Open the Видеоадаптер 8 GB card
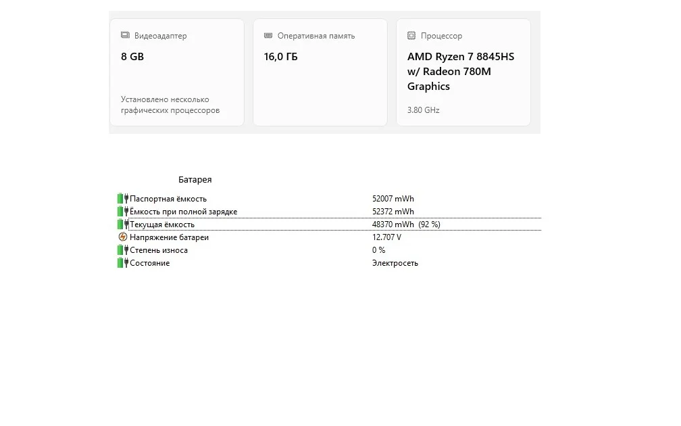681x426 pixels. click(x=177, y=72)
